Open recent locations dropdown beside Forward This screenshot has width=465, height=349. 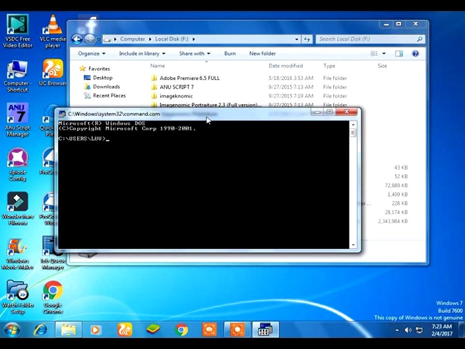click(x=98, y=39)
